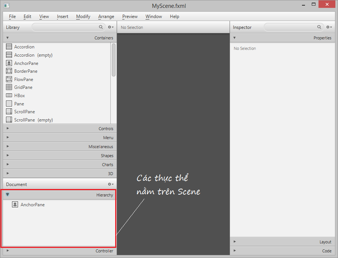The image size is (338, 258).
Task: Open the View menu
Action: (x=44, y=16)
